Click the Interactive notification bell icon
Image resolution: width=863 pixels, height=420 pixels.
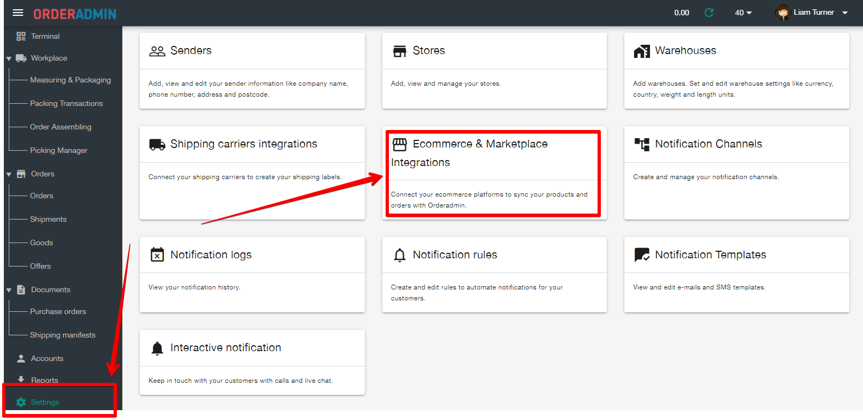(x=157, y=348)
